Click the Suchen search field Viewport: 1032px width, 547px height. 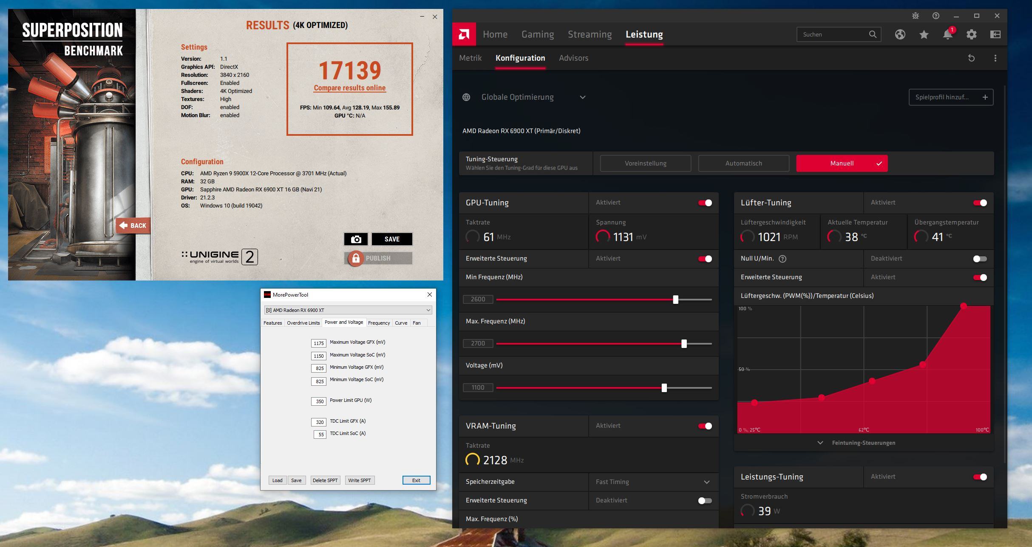pyautogui.click(x=839, y=34)
